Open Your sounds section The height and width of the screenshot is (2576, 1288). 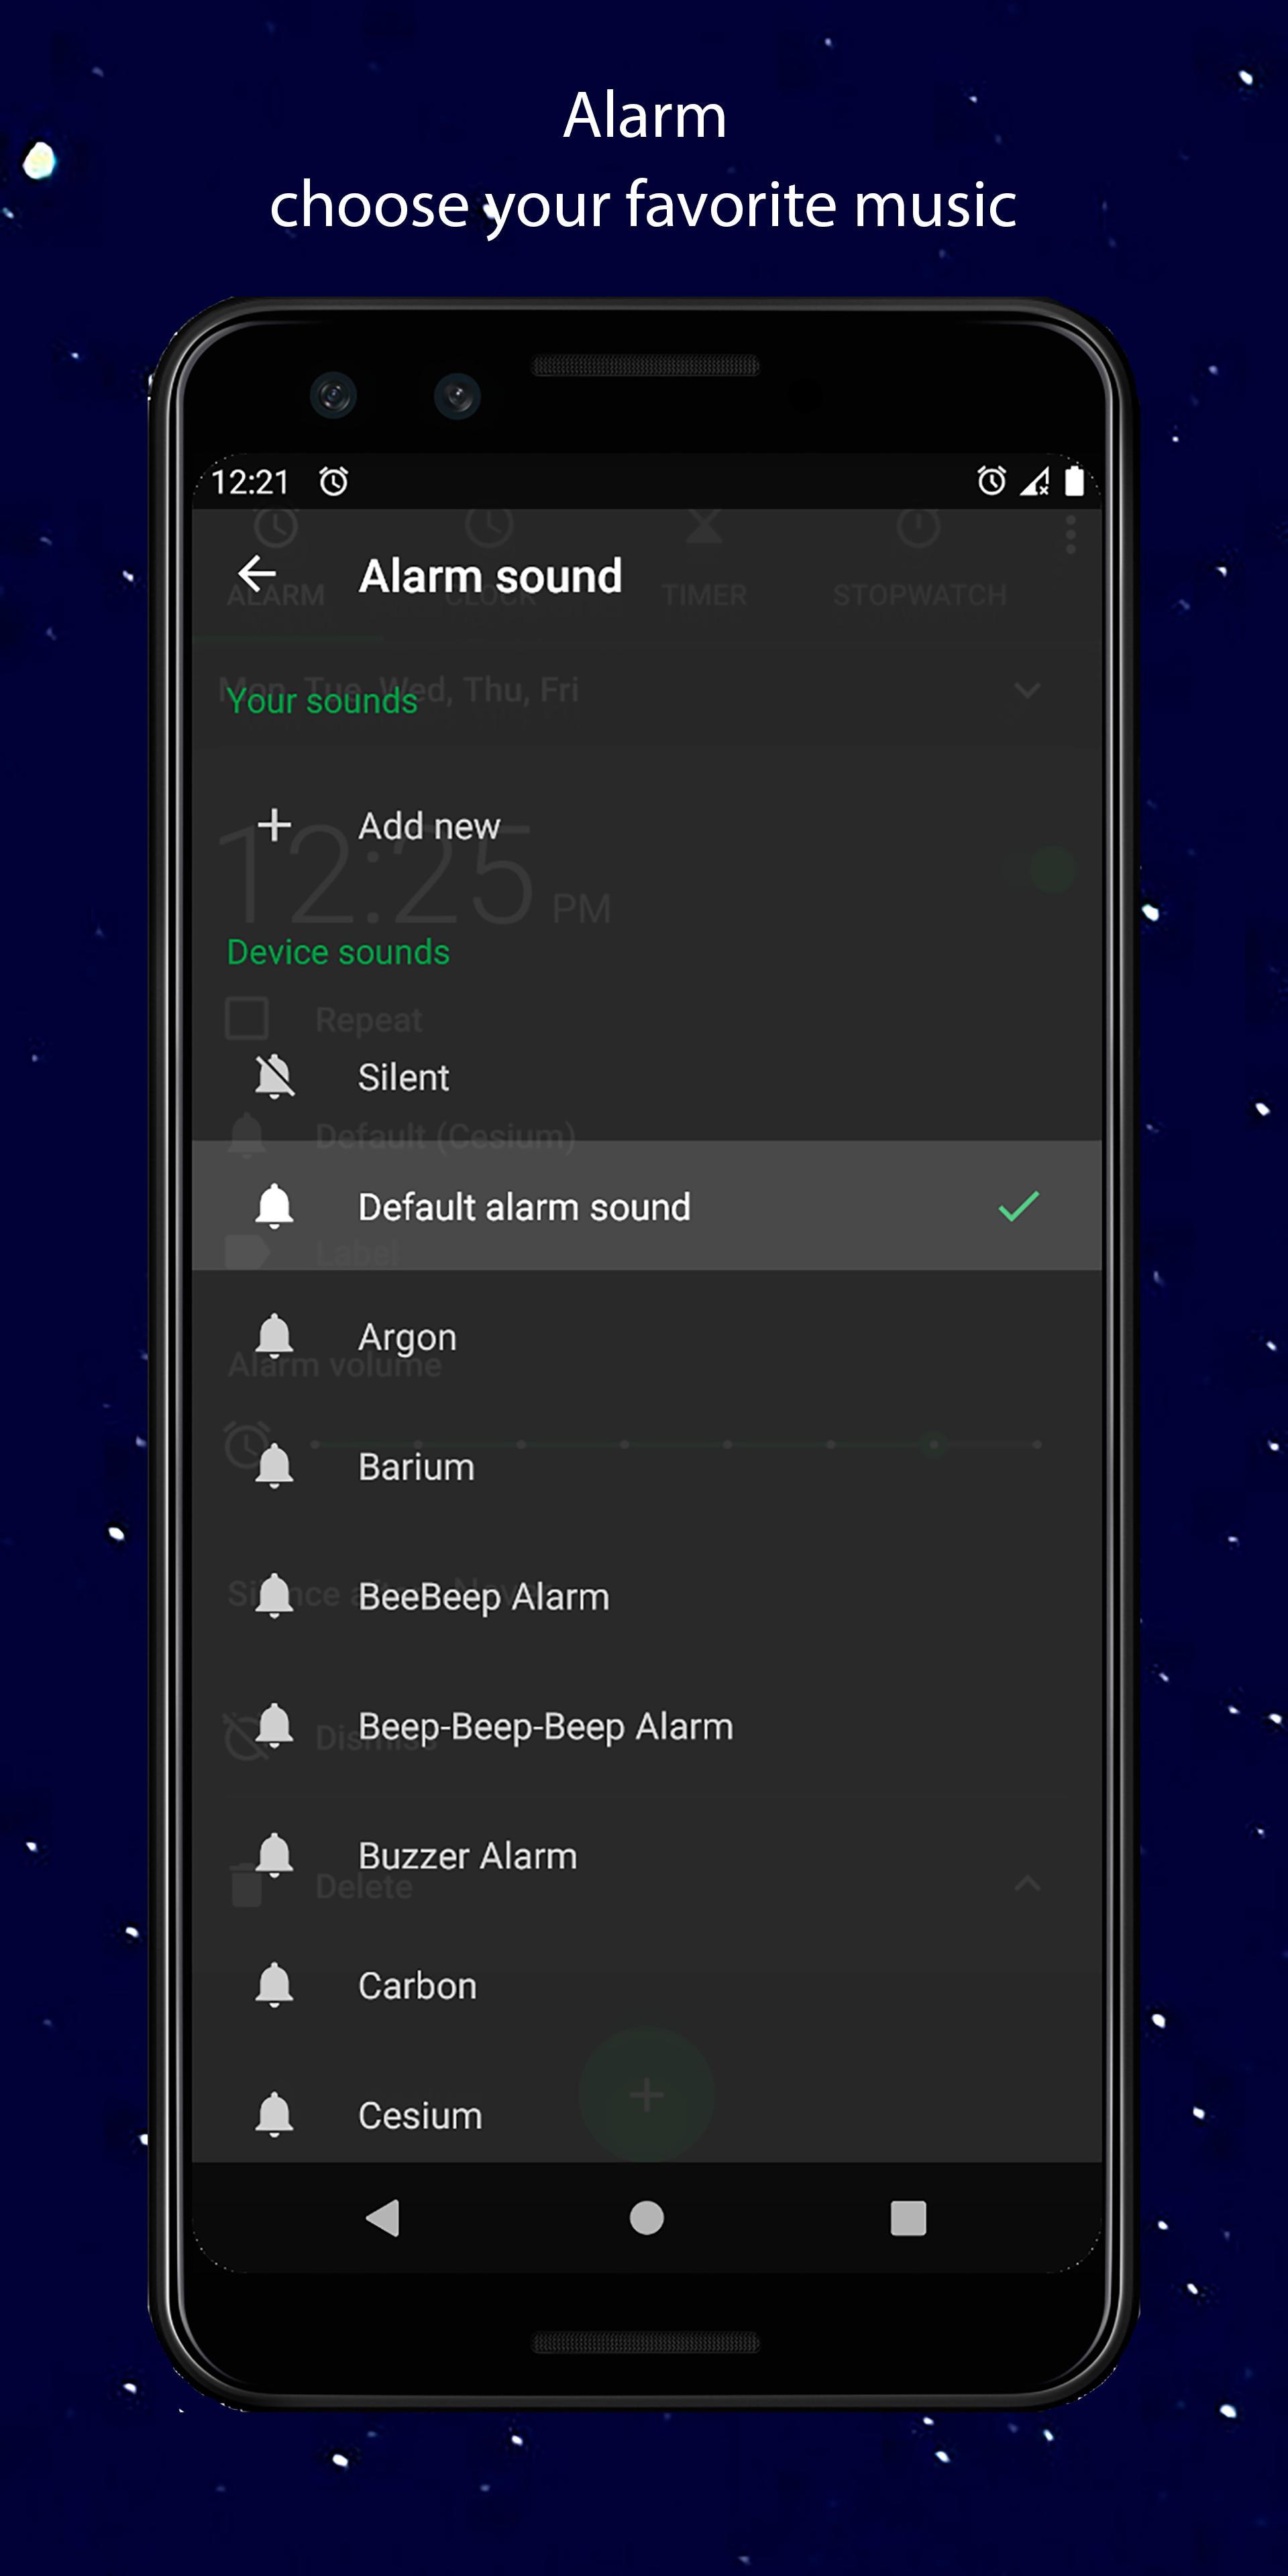click(322, 703)
